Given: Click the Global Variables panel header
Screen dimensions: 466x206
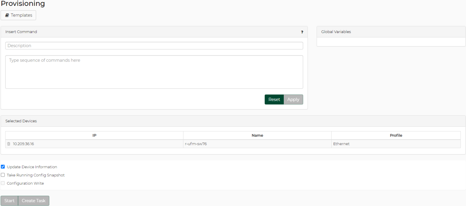Looking at the screenshot, I should pos(336,32).
